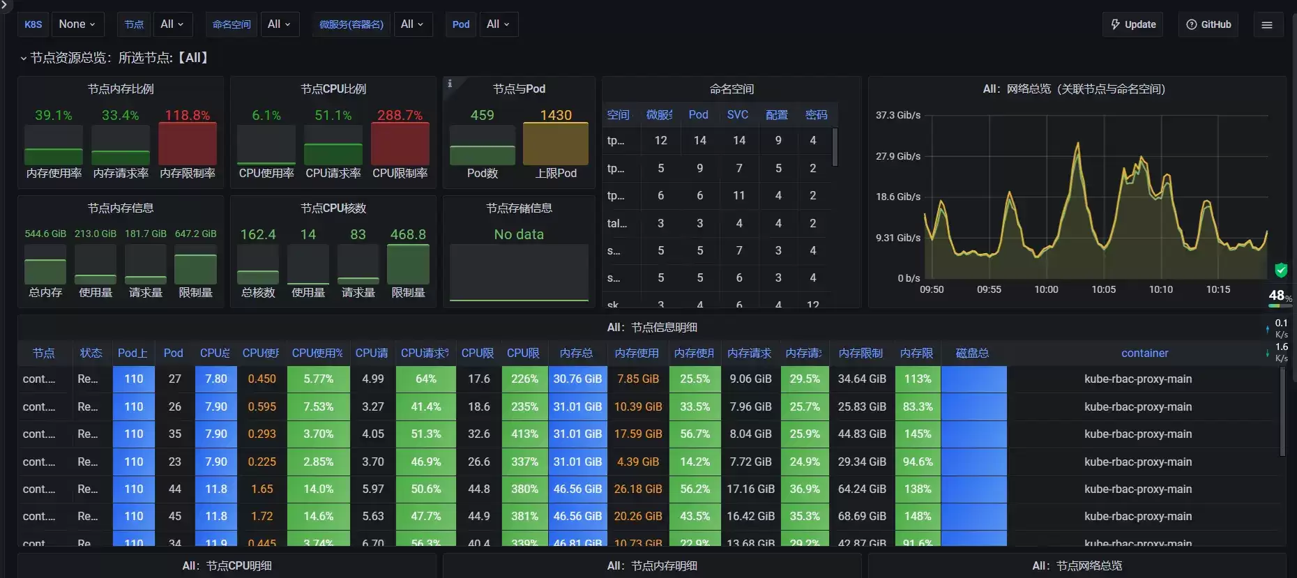Click the 上限Pod yellow gauge bar
The height and width of the screenshot is (578, 1297).
click(556, 144)
